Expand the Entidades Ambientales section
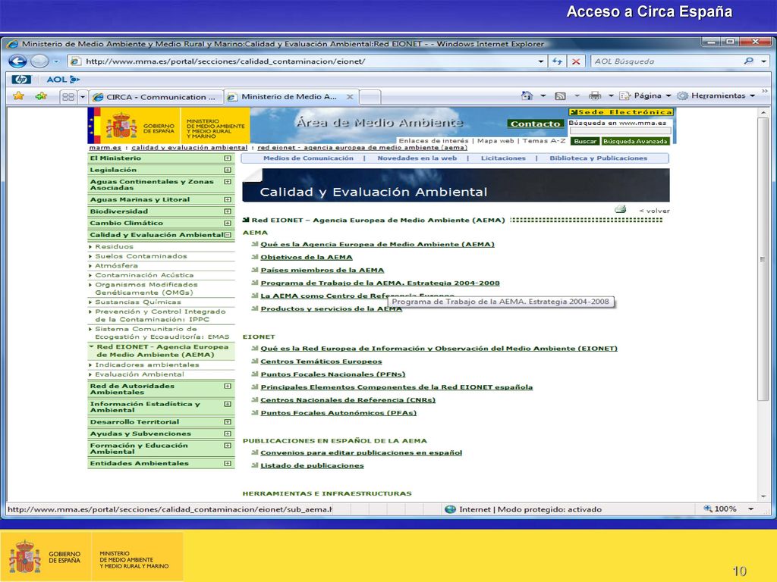 (228, 464)
